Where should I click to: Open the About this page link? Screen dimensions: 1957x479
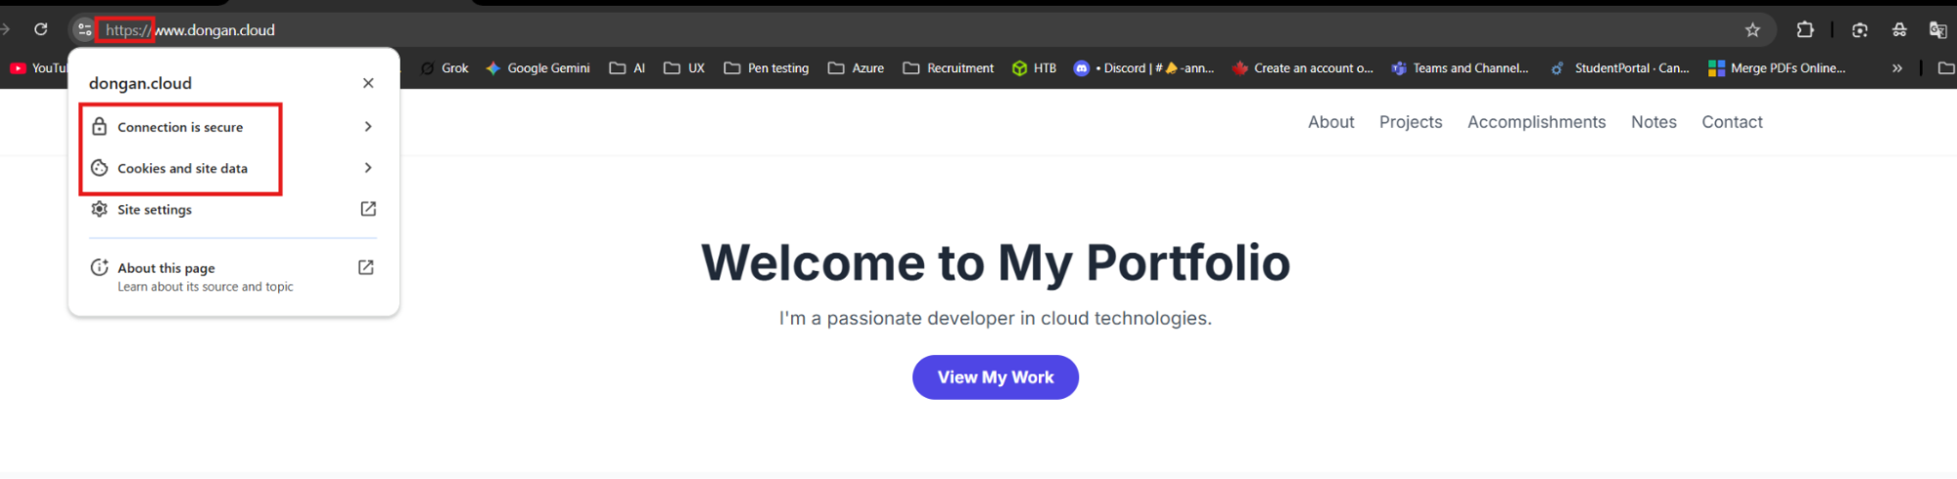(166, 268)
